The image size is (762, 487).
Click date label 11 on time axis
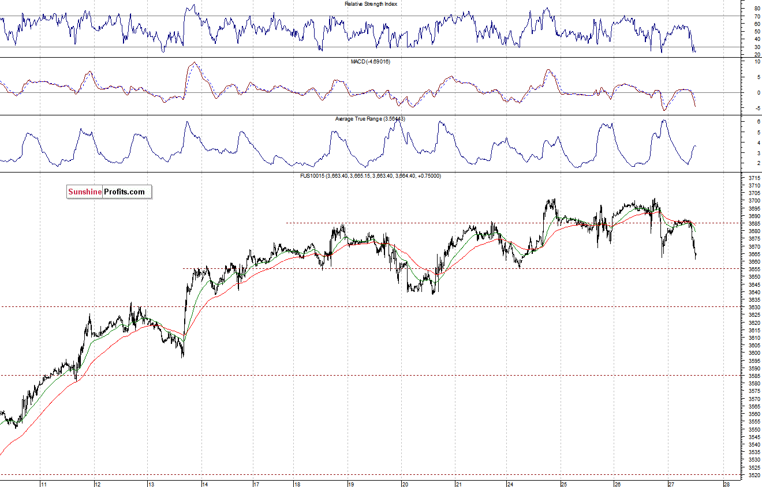pos(43,484)
